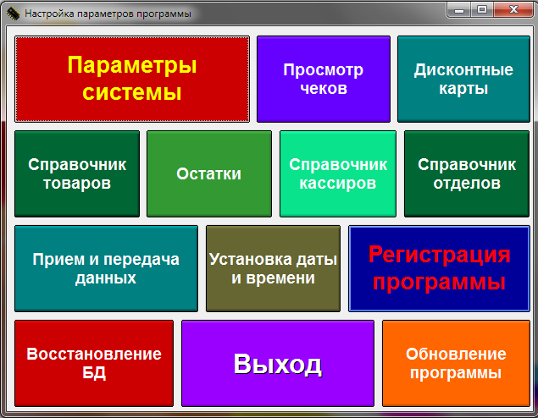Click Регистрация программы
Screen dimensions: 538x418
click(x=439, y=268)
